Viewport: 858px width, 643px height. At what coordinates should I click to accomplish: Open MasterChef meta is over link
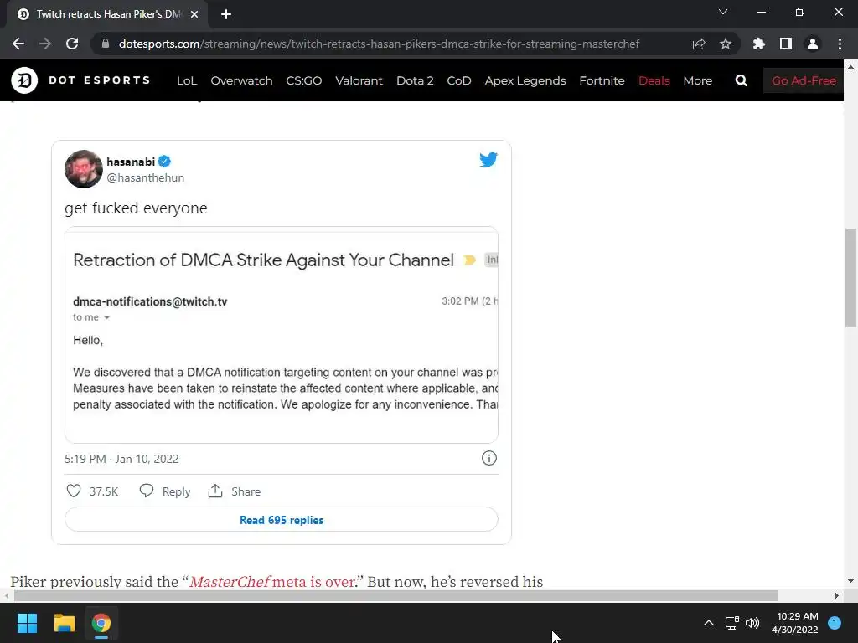click(271, 582)
